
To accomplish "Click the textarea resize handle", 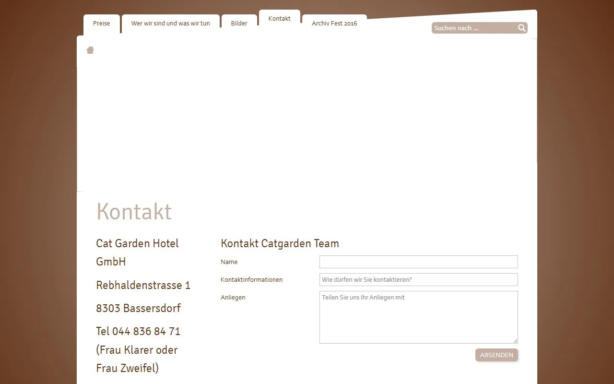I will click(x=516, y=340).
